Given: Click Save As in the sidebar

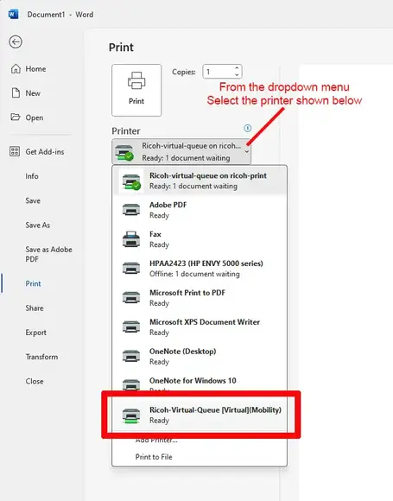Looking at the screenshot, I should [x=37, y=225].
